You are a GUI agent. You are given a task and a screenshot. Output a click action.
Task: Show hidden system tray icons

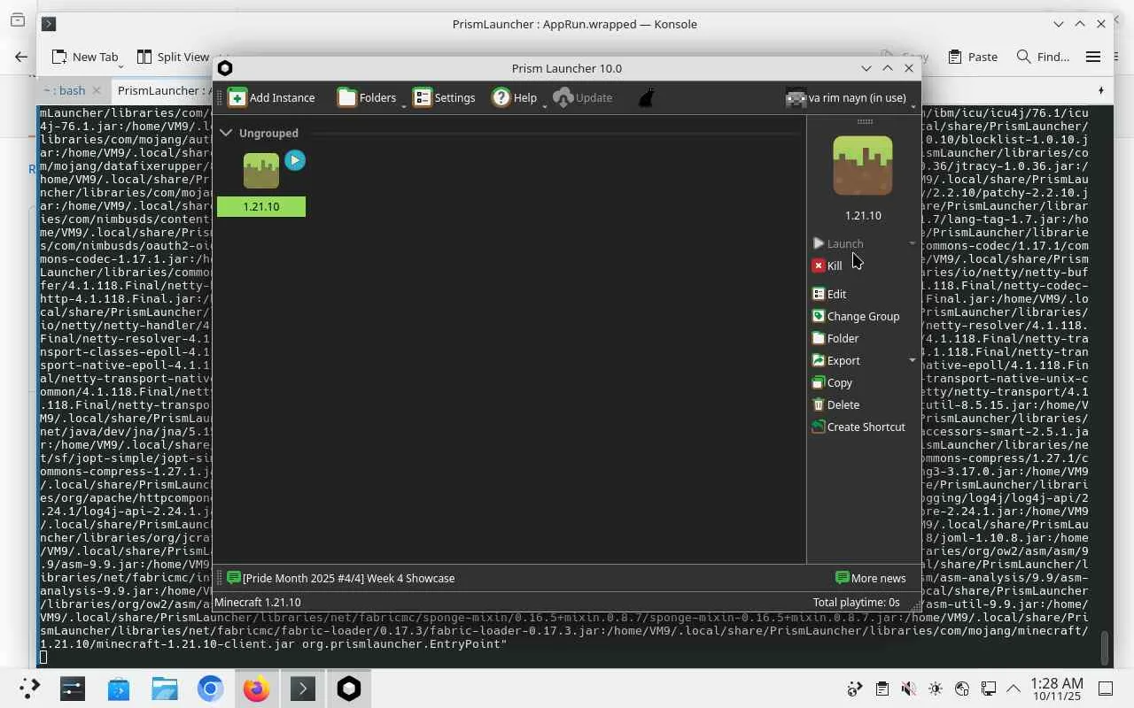point(1014,689)
